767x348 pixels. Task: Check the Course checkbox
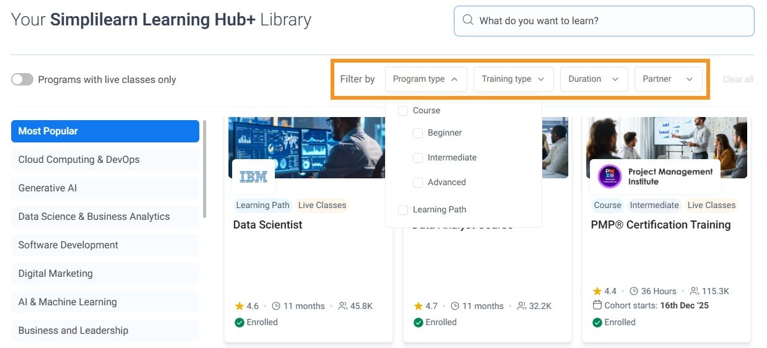point(403,111)
